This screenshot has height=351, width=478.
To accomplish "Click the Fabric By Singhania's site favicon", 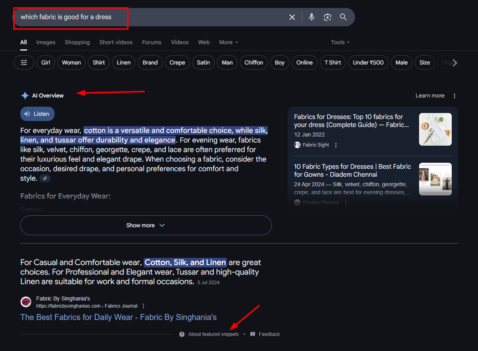I will pos(26,302).
